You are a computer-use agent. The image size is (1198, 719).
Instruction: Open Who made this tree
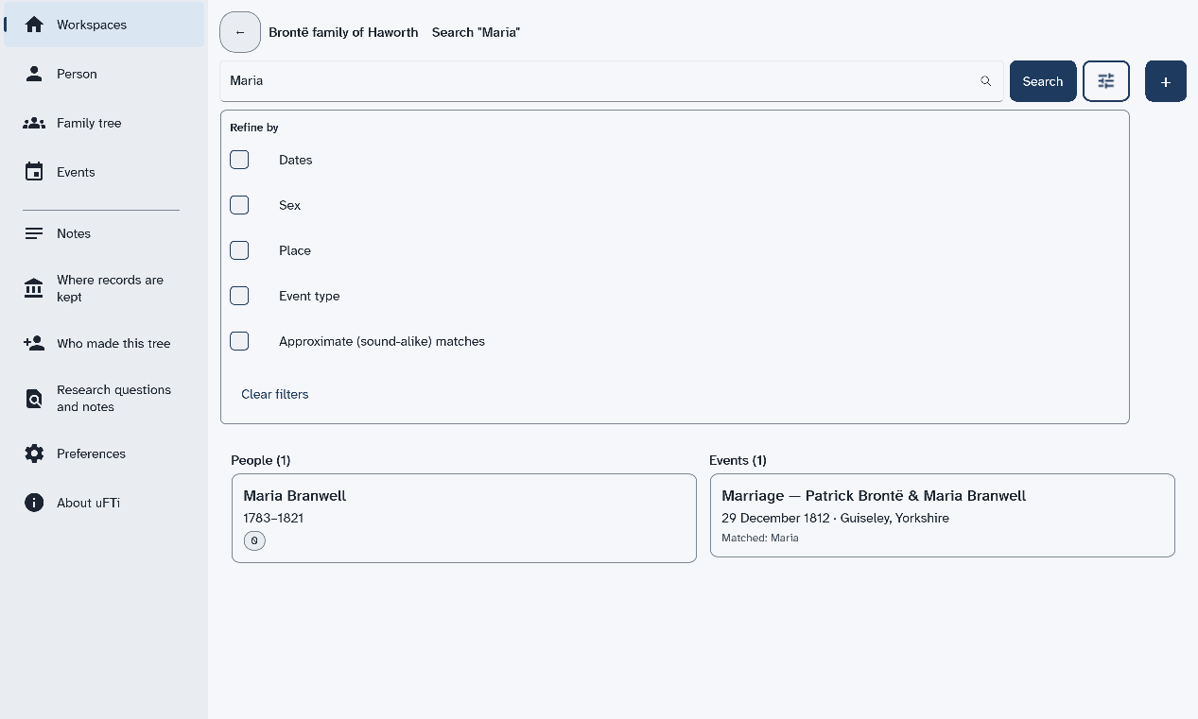click(104, 343)
